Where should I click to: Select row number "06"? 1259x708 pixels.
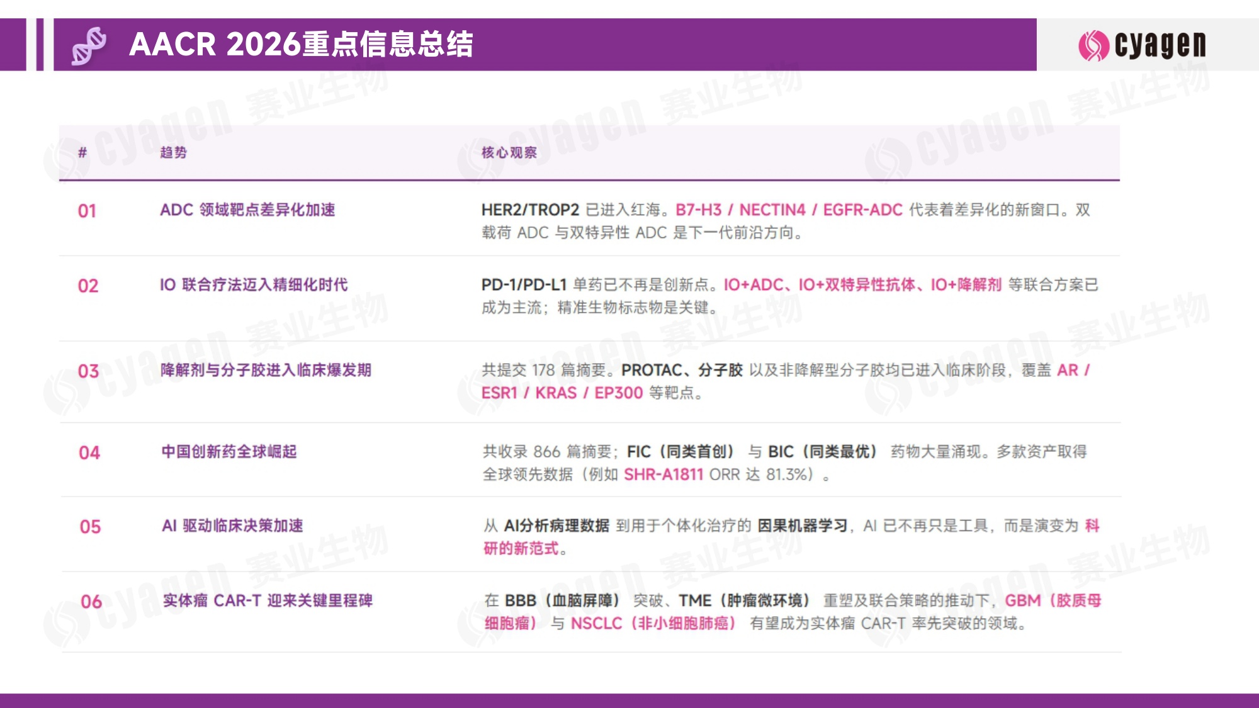point(91,602)
